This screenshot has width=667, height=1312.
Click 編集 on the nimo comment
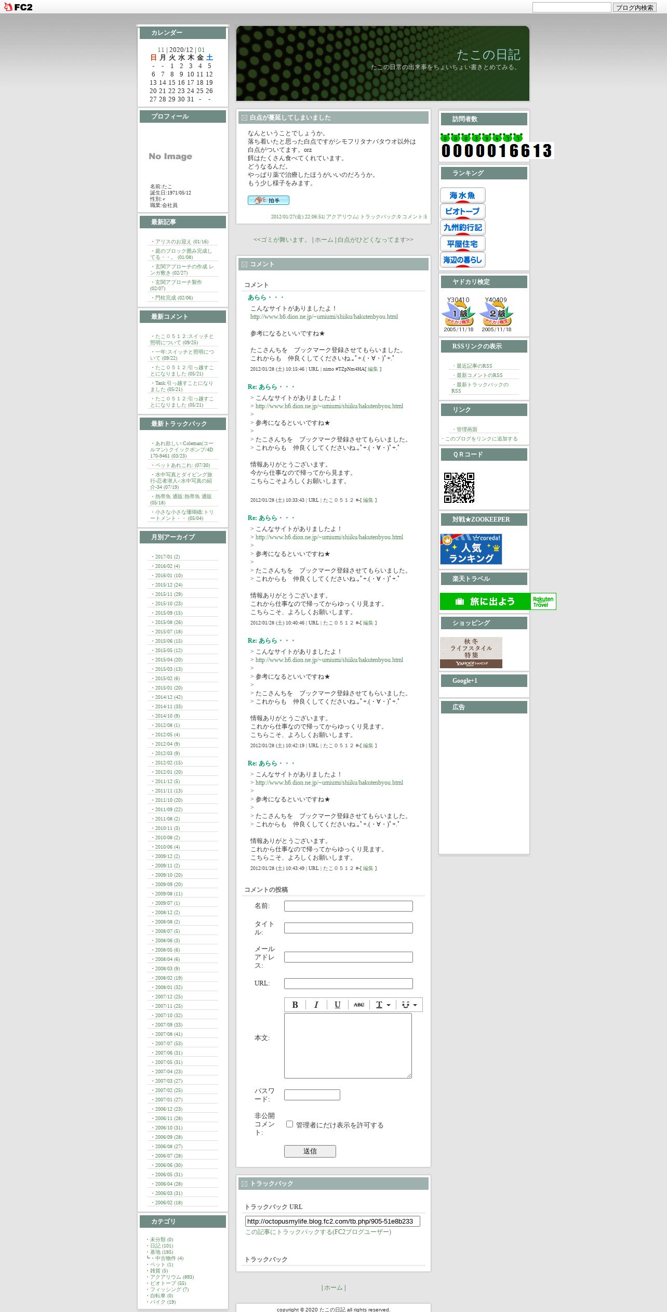point(372,369)
